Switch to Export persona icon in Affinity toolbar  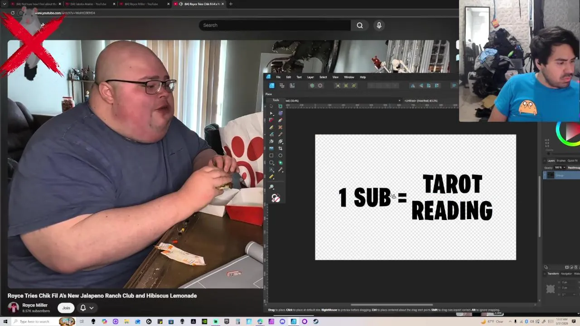[x=292, y=86]
